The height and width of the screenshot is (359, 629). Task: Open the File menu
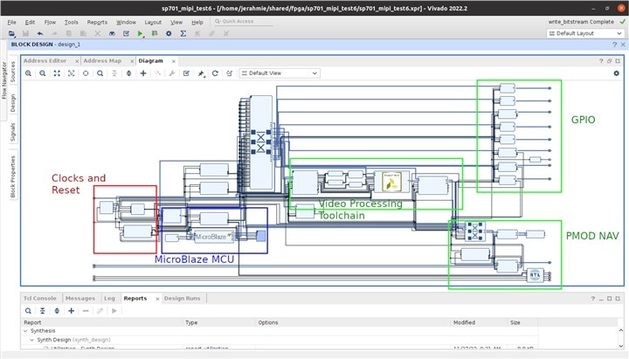tap(11, 22)
